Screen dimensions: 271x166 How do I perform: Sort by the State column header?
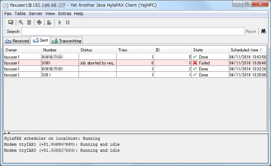pyautogui.click(x=210, y=50)
